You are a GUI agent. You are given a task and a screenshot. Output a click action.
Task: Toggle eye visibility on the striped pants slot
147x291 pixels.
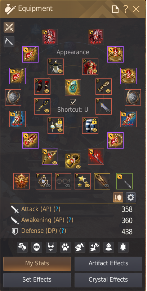point(94,130)
